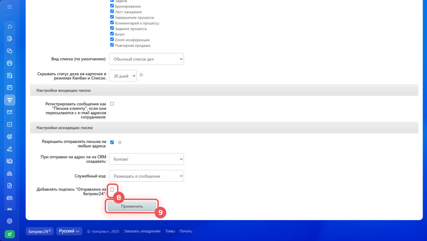Open the Collaboration icon with three connected dots
The image size is (427, 241).
(x=10, y=26)
